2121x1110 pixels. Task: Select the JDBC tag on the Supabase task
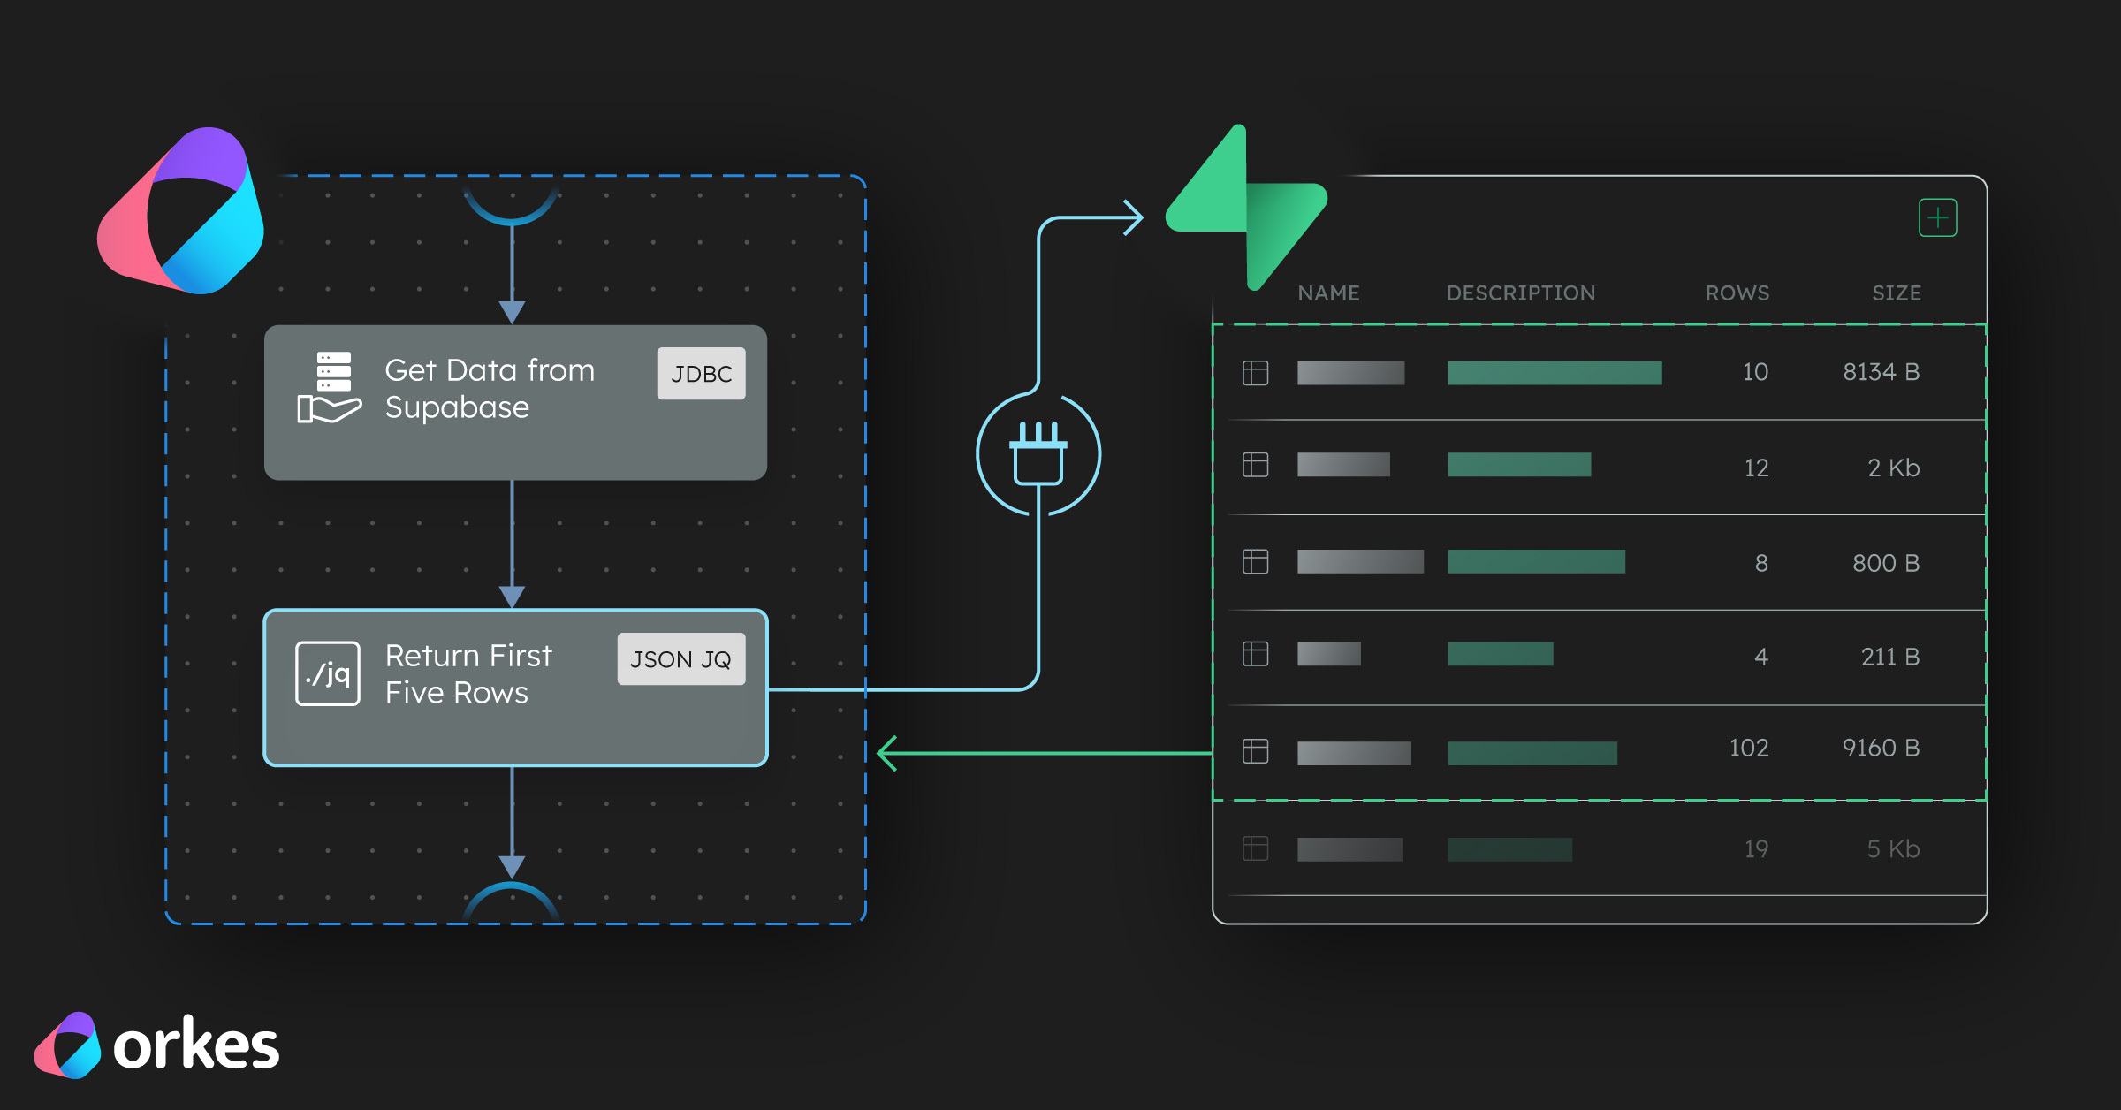(701, 373)
